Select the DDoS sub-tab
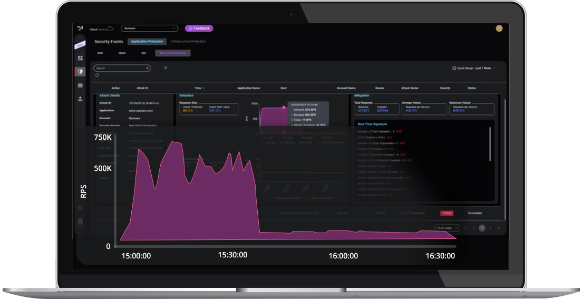 [x=122, y=53]
